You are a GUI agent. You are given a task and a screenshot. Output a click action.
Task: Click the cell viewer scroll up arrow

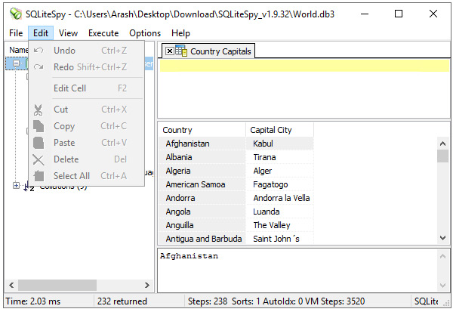[x=442, y=256]
